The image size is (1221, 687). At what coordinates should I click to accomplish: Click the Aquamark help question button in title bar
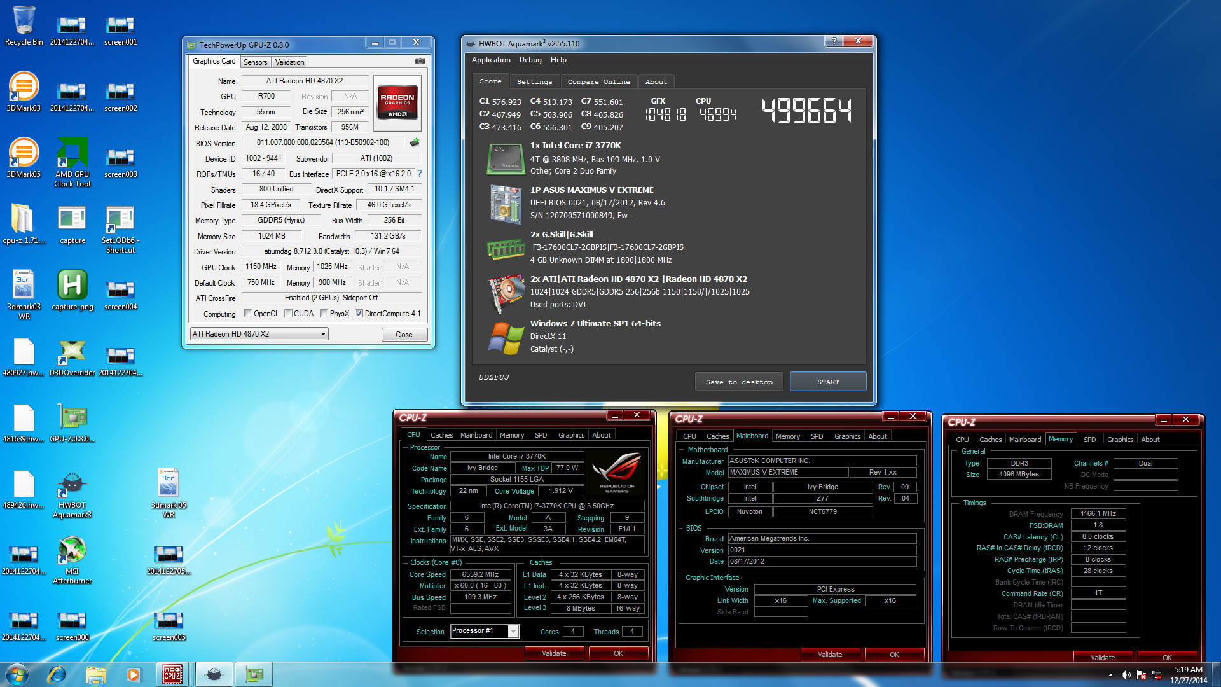click(x=834, y=41)
